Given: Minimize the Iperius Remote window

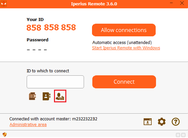Looking at the screenshot, I should coord(171,3).
